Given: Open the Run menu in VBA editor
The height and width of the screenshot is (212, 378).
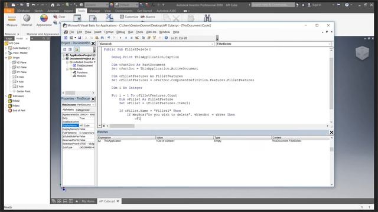Looking at the screenshot, I should pos(131,32).
